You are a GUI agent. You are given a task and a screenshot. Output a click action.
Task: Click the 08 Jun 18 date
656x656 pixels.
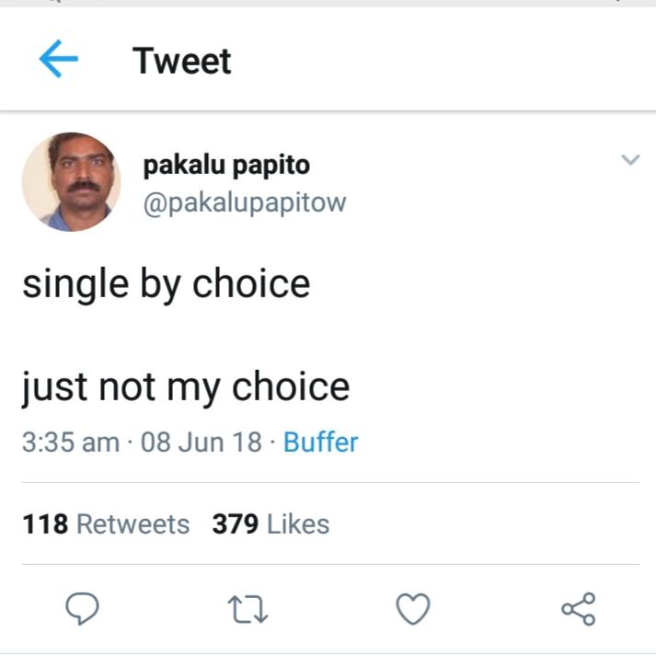coord(201,443)
